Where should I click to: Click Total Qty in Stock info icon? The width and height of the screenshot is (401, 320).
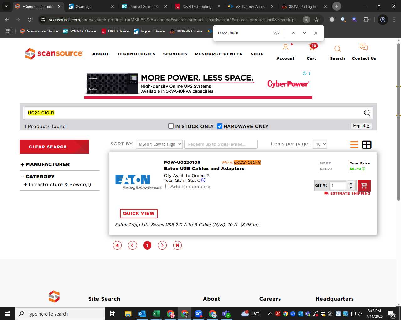[203, 180]
